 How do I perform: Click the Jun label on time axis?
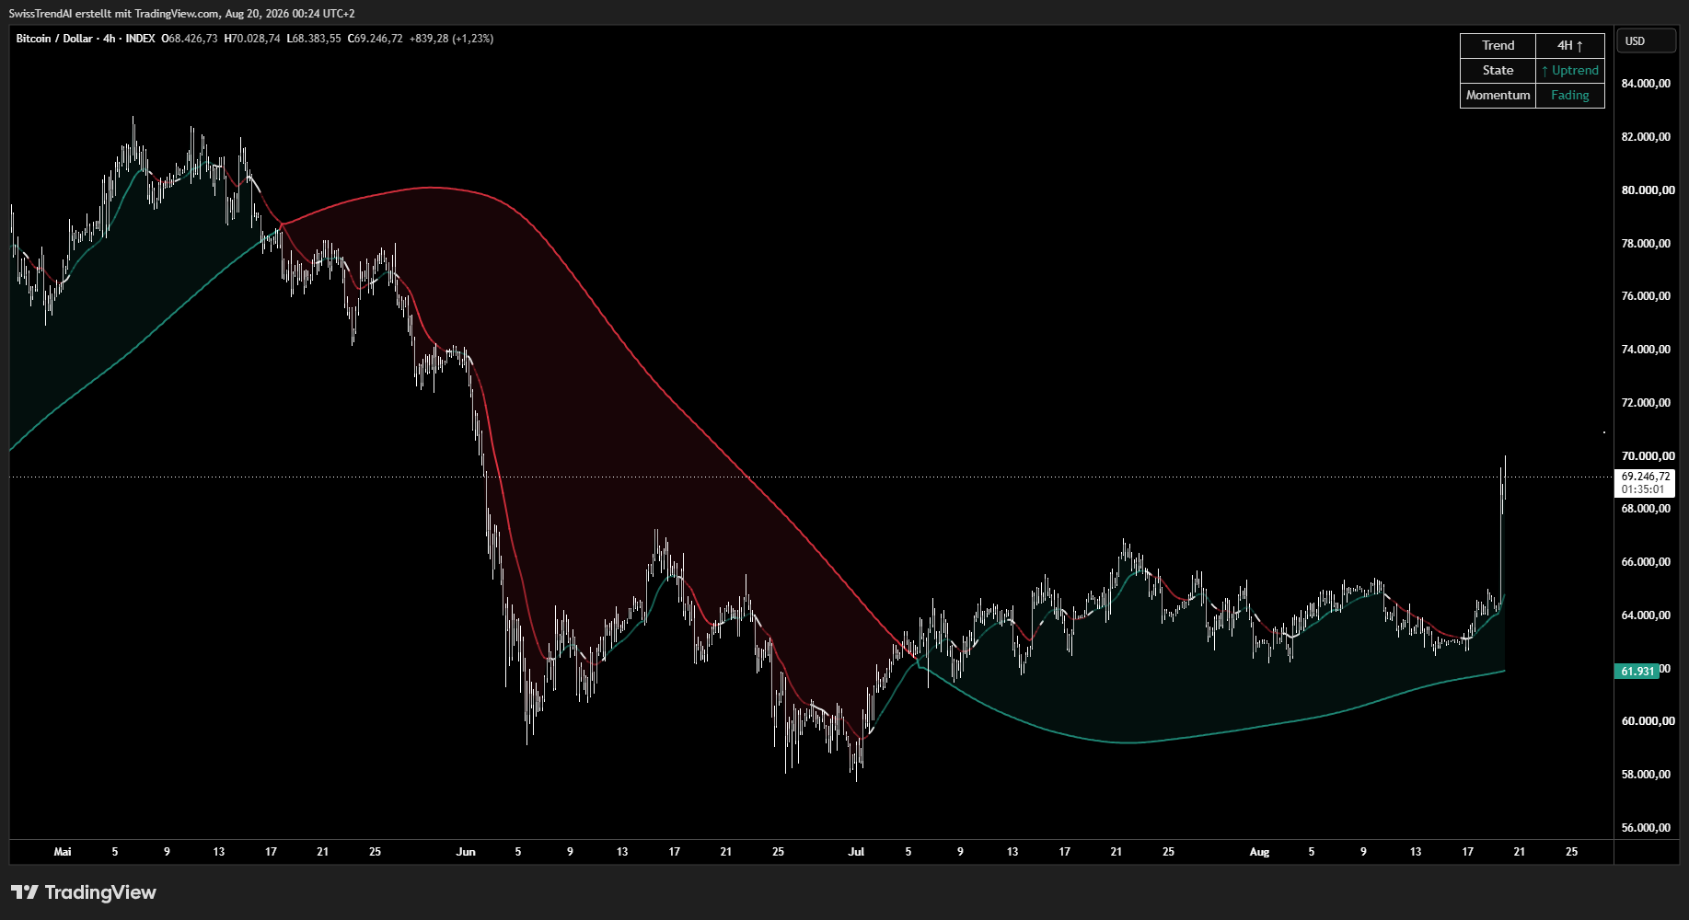pos(466,852)
